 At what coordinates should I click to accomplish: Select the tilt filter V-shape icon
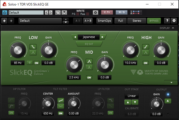pos(61,106)
